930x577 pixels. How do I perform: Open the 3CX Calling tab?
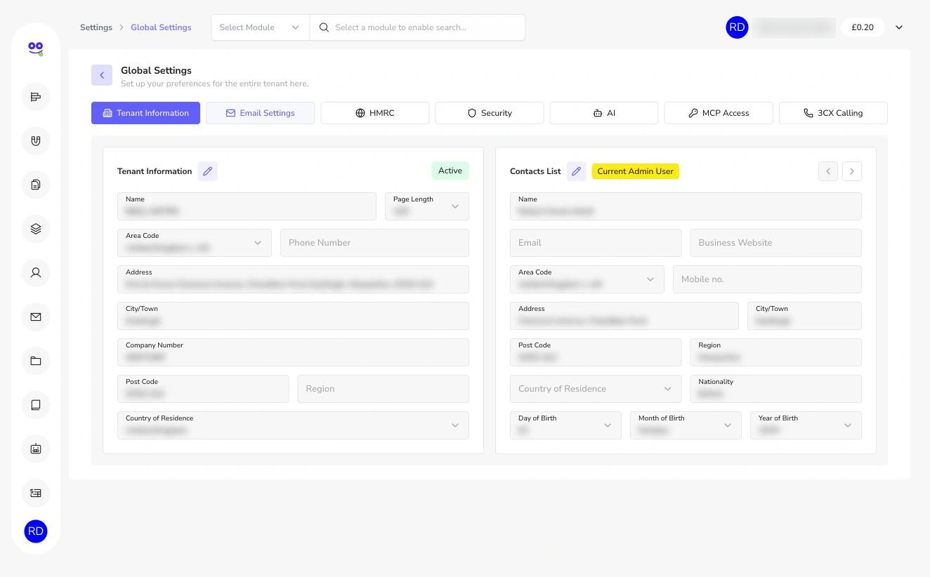click(x=833, y=113)
